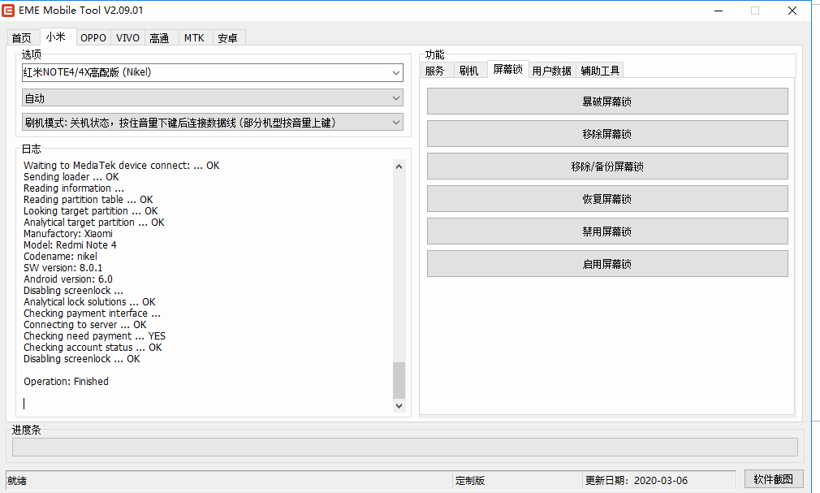Open the 用户数据 function tab
This screenshot has width=820, height=493.
[x=552, y=71]
